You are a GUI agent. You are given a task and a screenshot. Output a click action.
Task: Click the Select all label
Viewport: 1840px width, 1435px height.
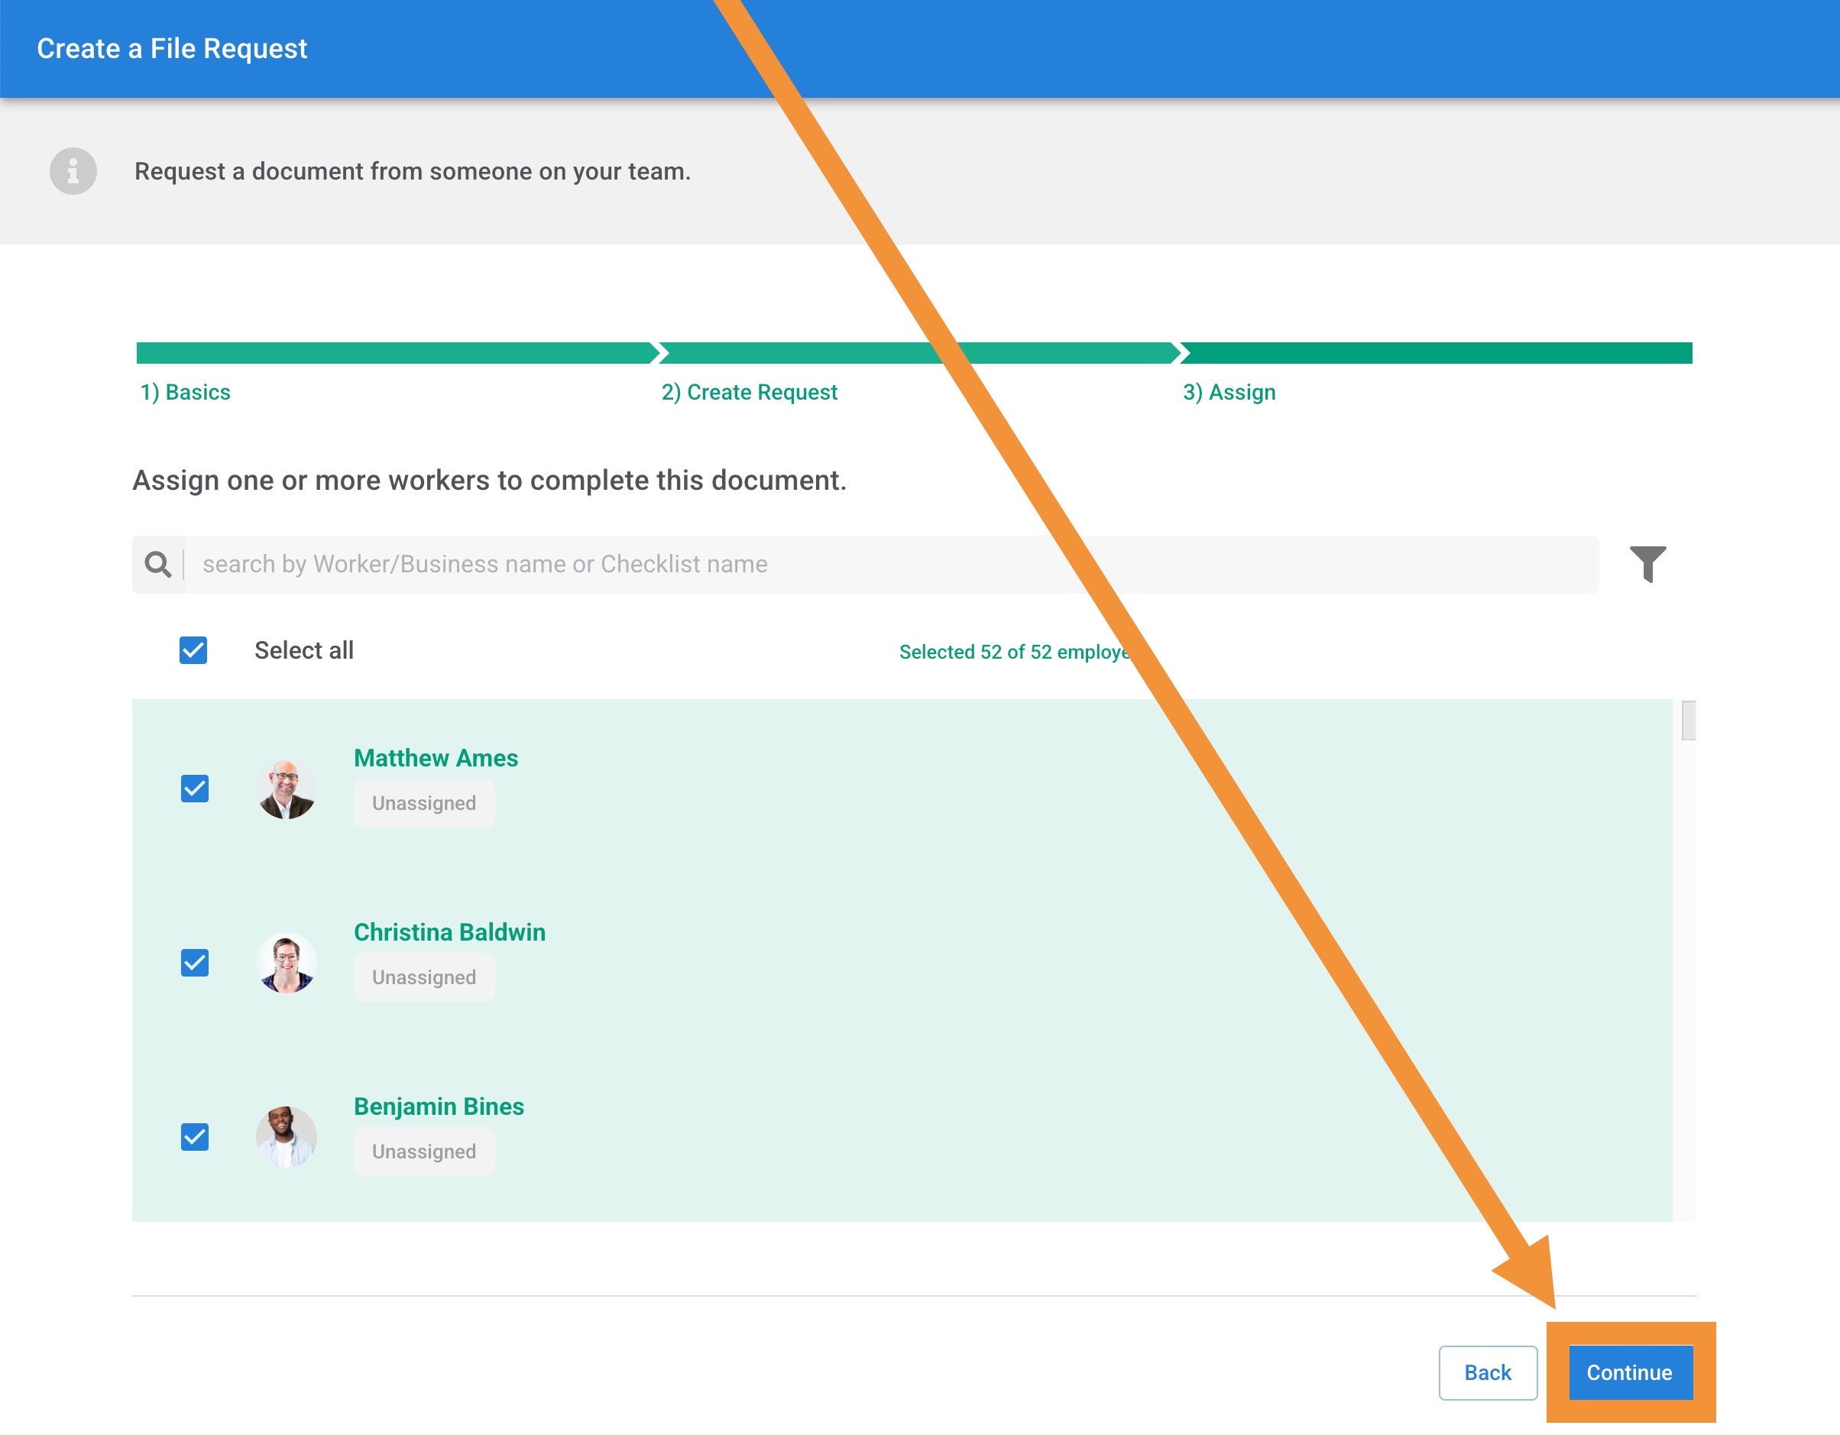(x=304, y=649)
